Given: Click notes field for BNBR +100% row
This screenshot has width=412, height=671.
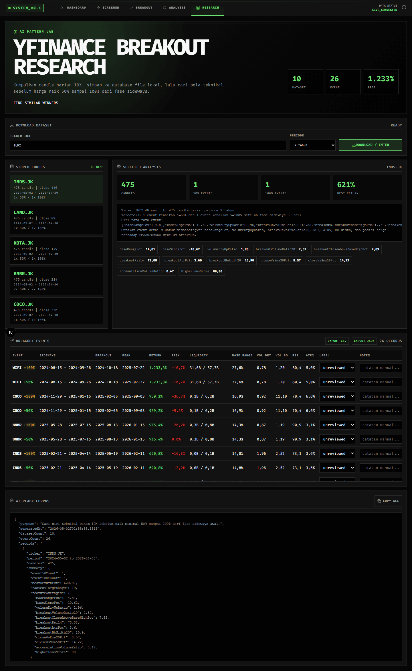Looking at the screenshot, I should tap(381, 425).
